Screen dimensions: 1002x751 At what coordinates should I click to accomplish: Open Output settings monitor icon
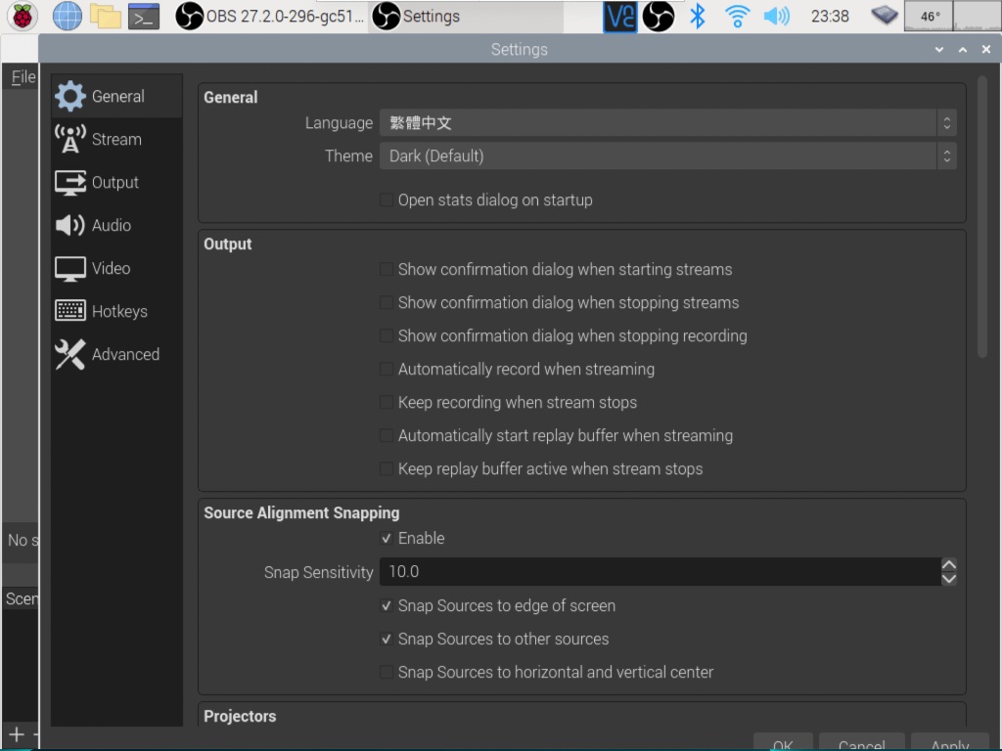(x=70, y=182)
